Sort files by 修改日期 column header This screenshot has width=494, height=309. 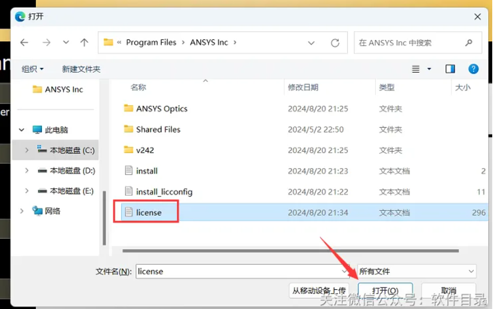(303, 87)
